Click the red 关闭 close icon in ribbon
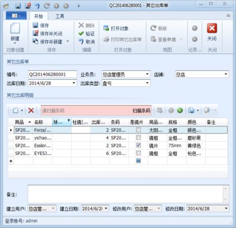 click(x=212, y=28)
